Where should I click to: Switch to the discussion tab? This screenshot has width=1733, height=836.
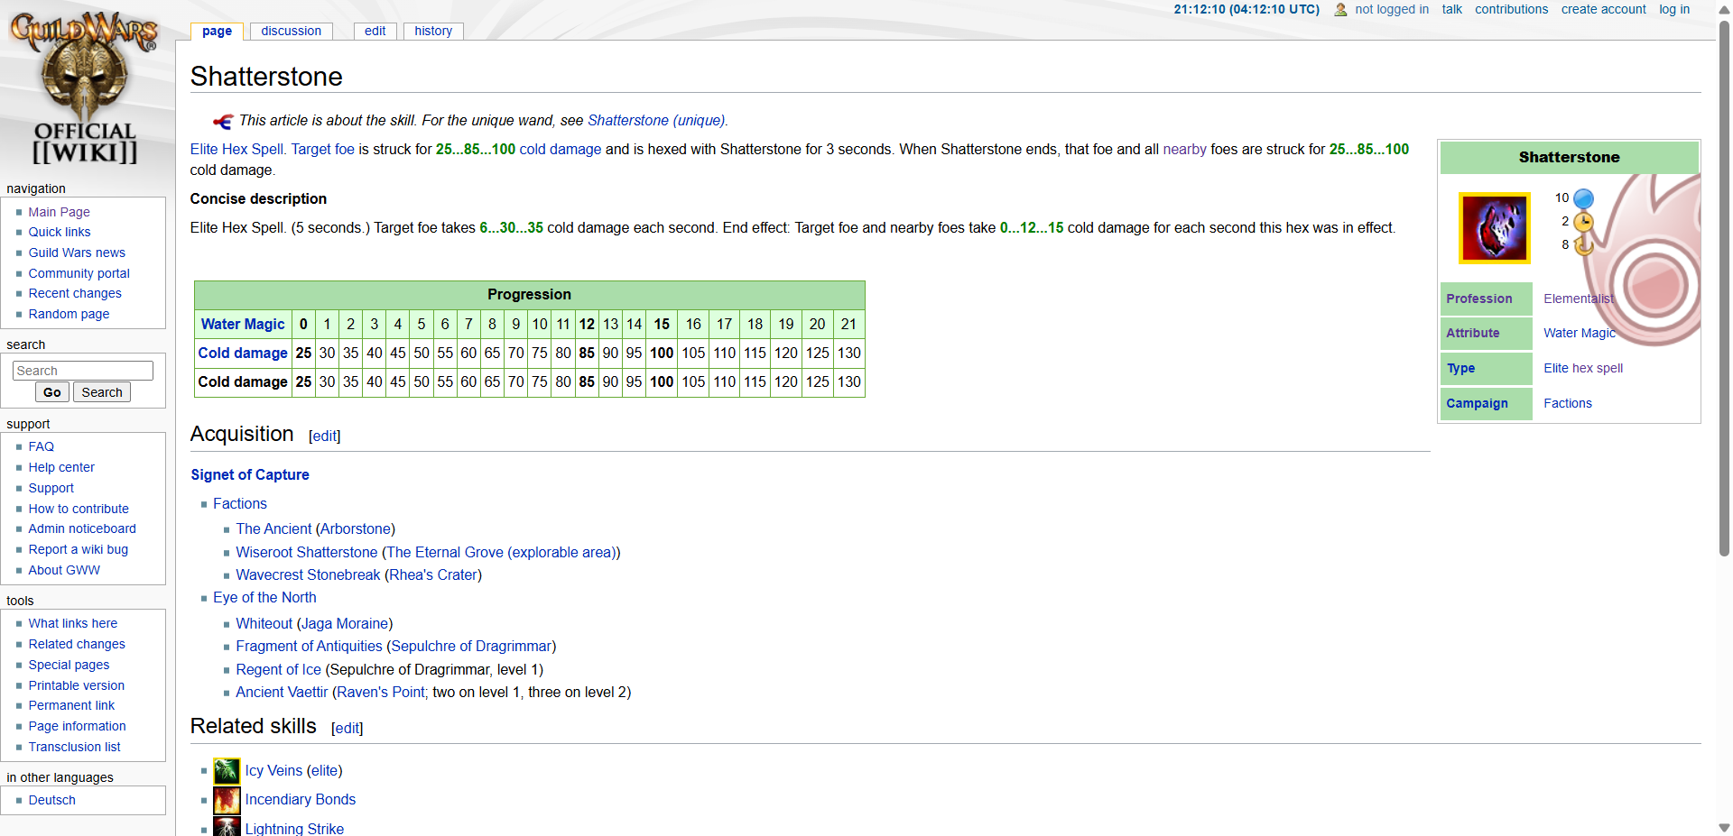291,31
